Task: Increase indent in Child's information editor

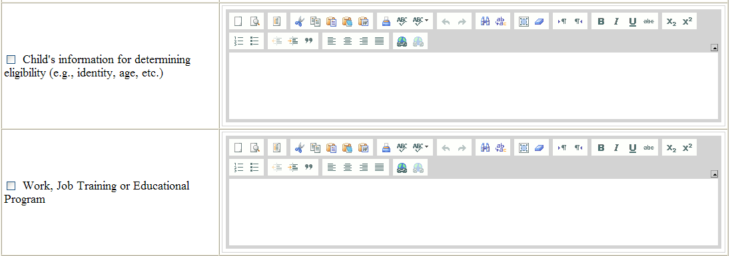Action: 293,41
